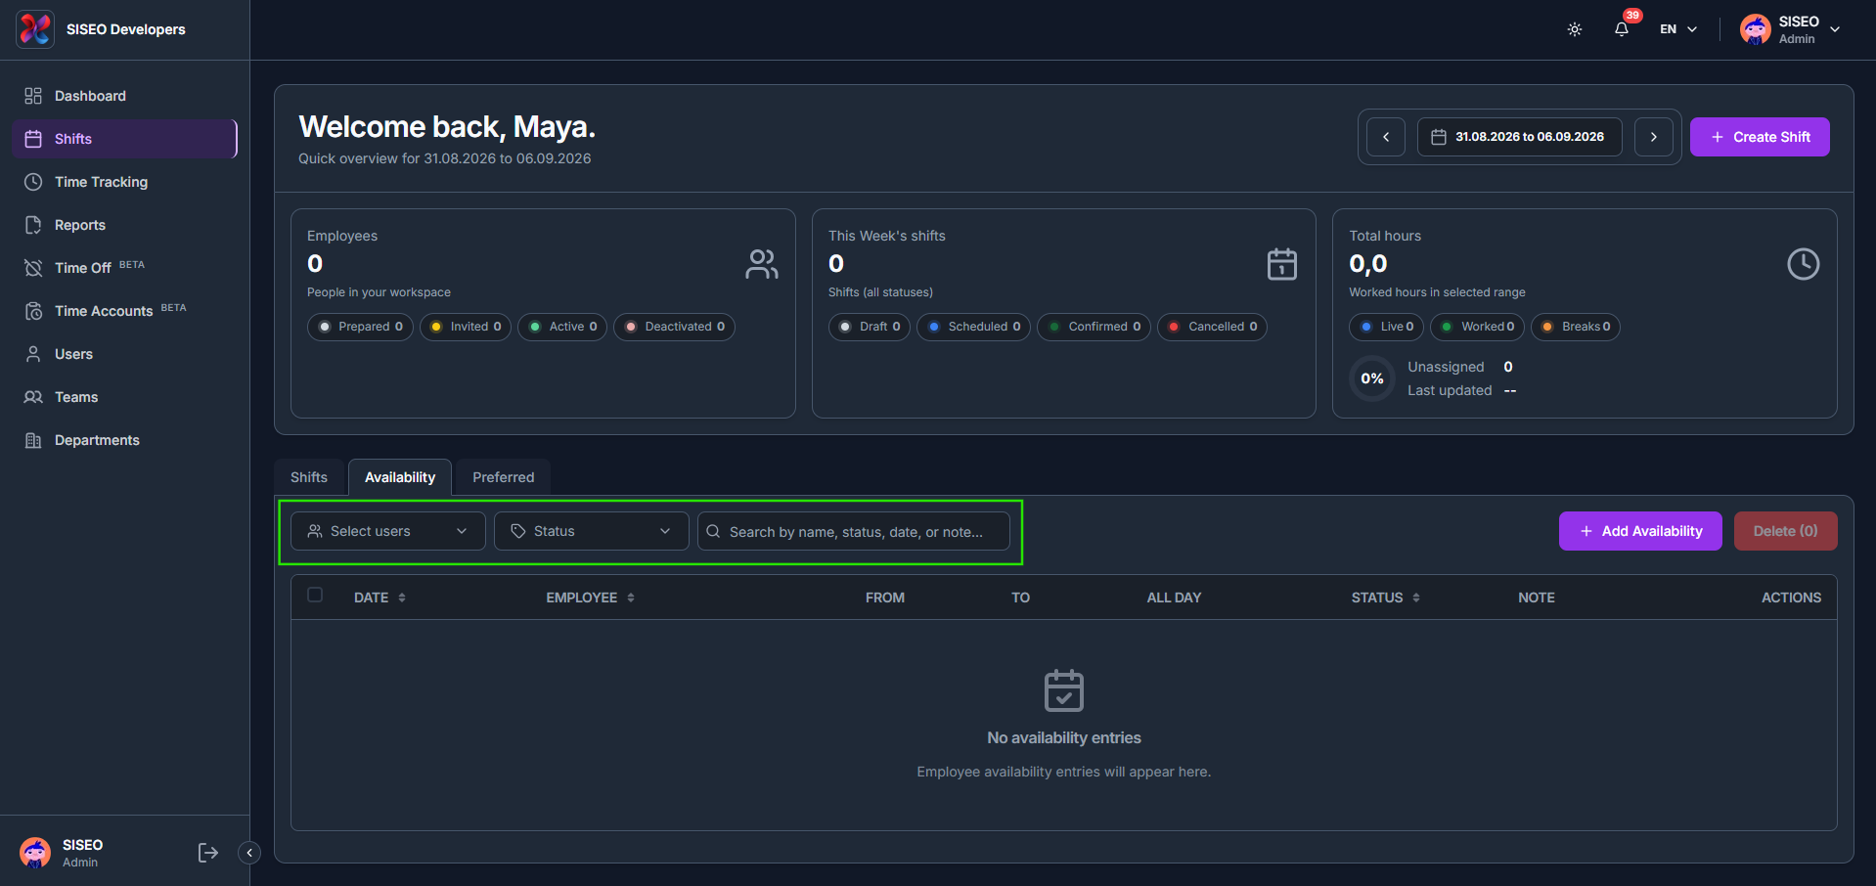
Task: Click the Delete (0) button
Action: (1786, 531)
